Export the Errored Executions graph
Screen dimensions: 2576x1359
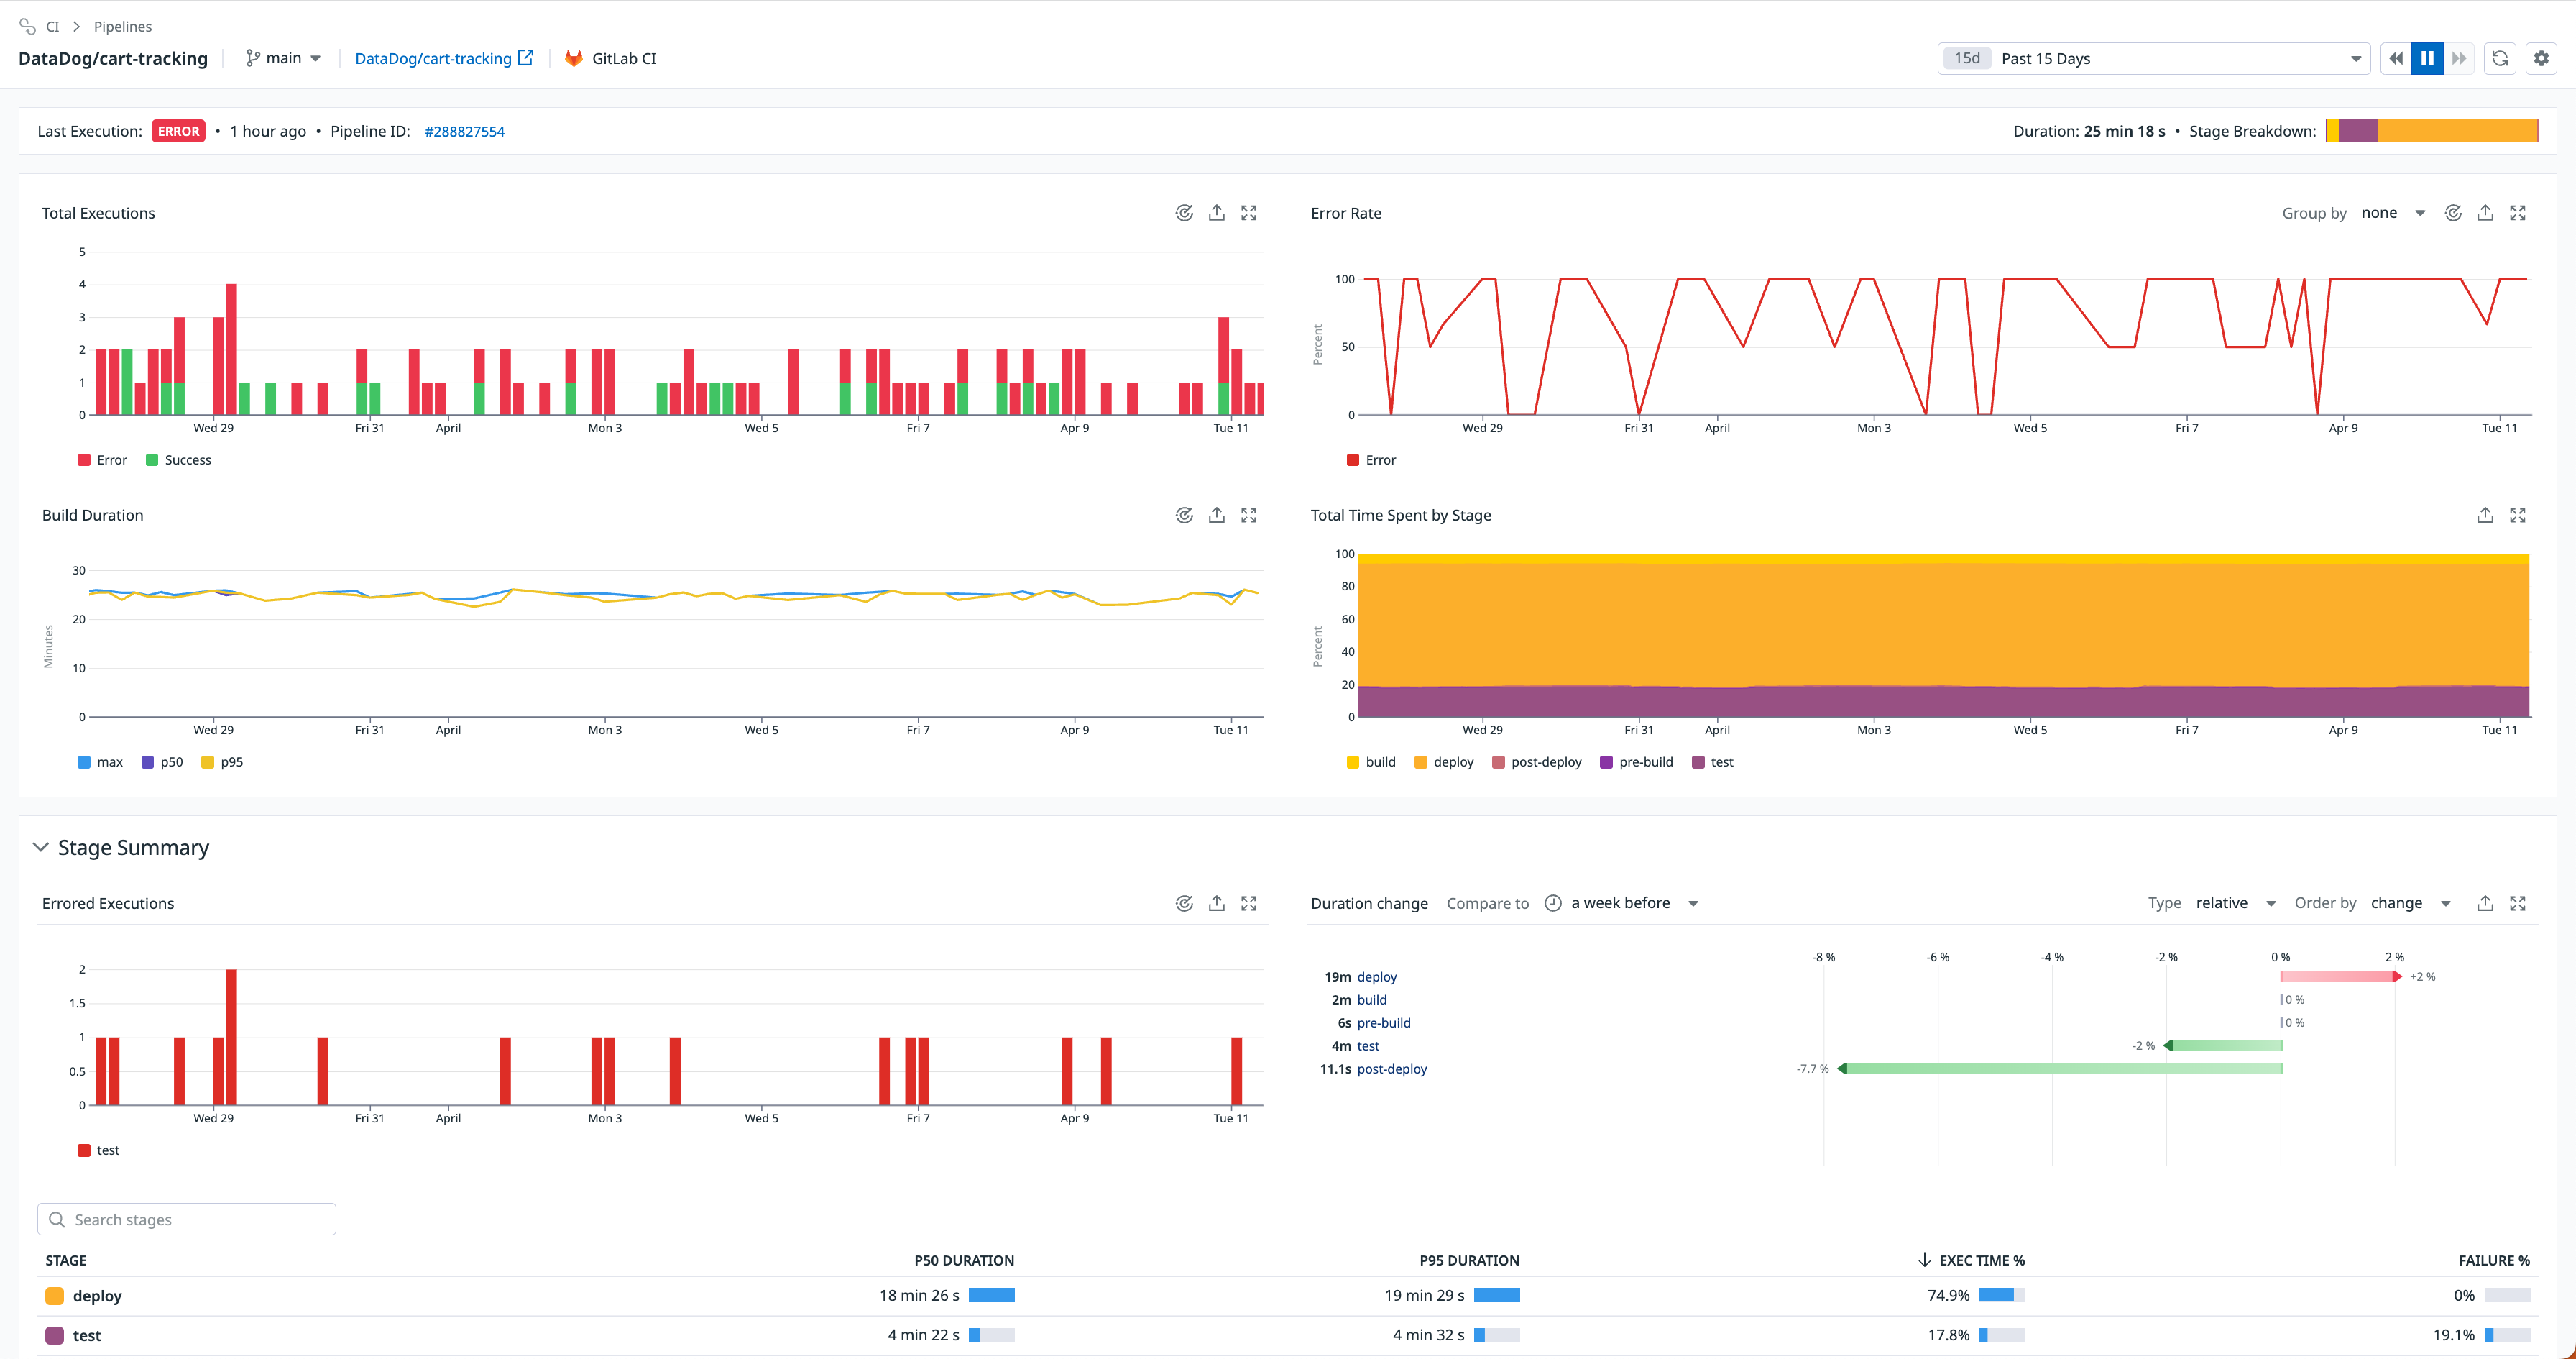[x=1216, y=904]
